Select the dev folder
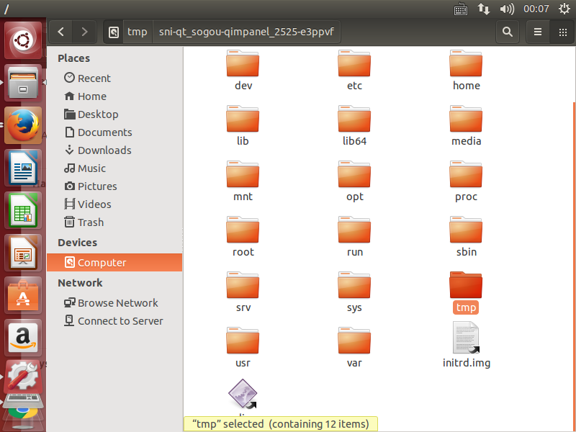Viewport: 576px width, 432px height. (x=243, y=71)
